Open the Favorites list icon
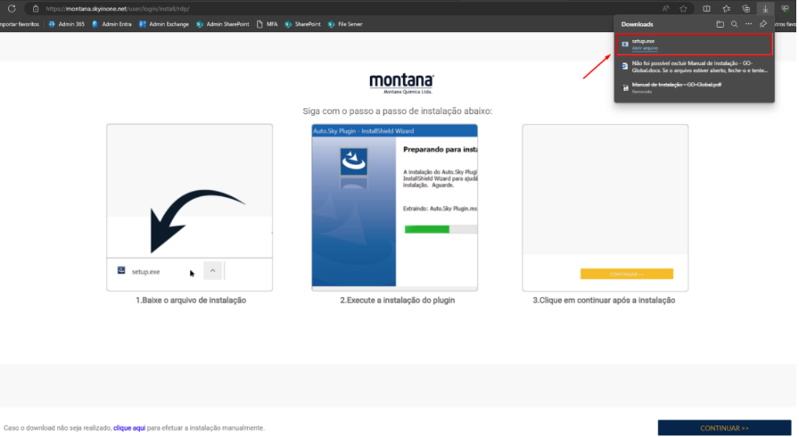The image size is (799, 437). (x=727, y=8)
